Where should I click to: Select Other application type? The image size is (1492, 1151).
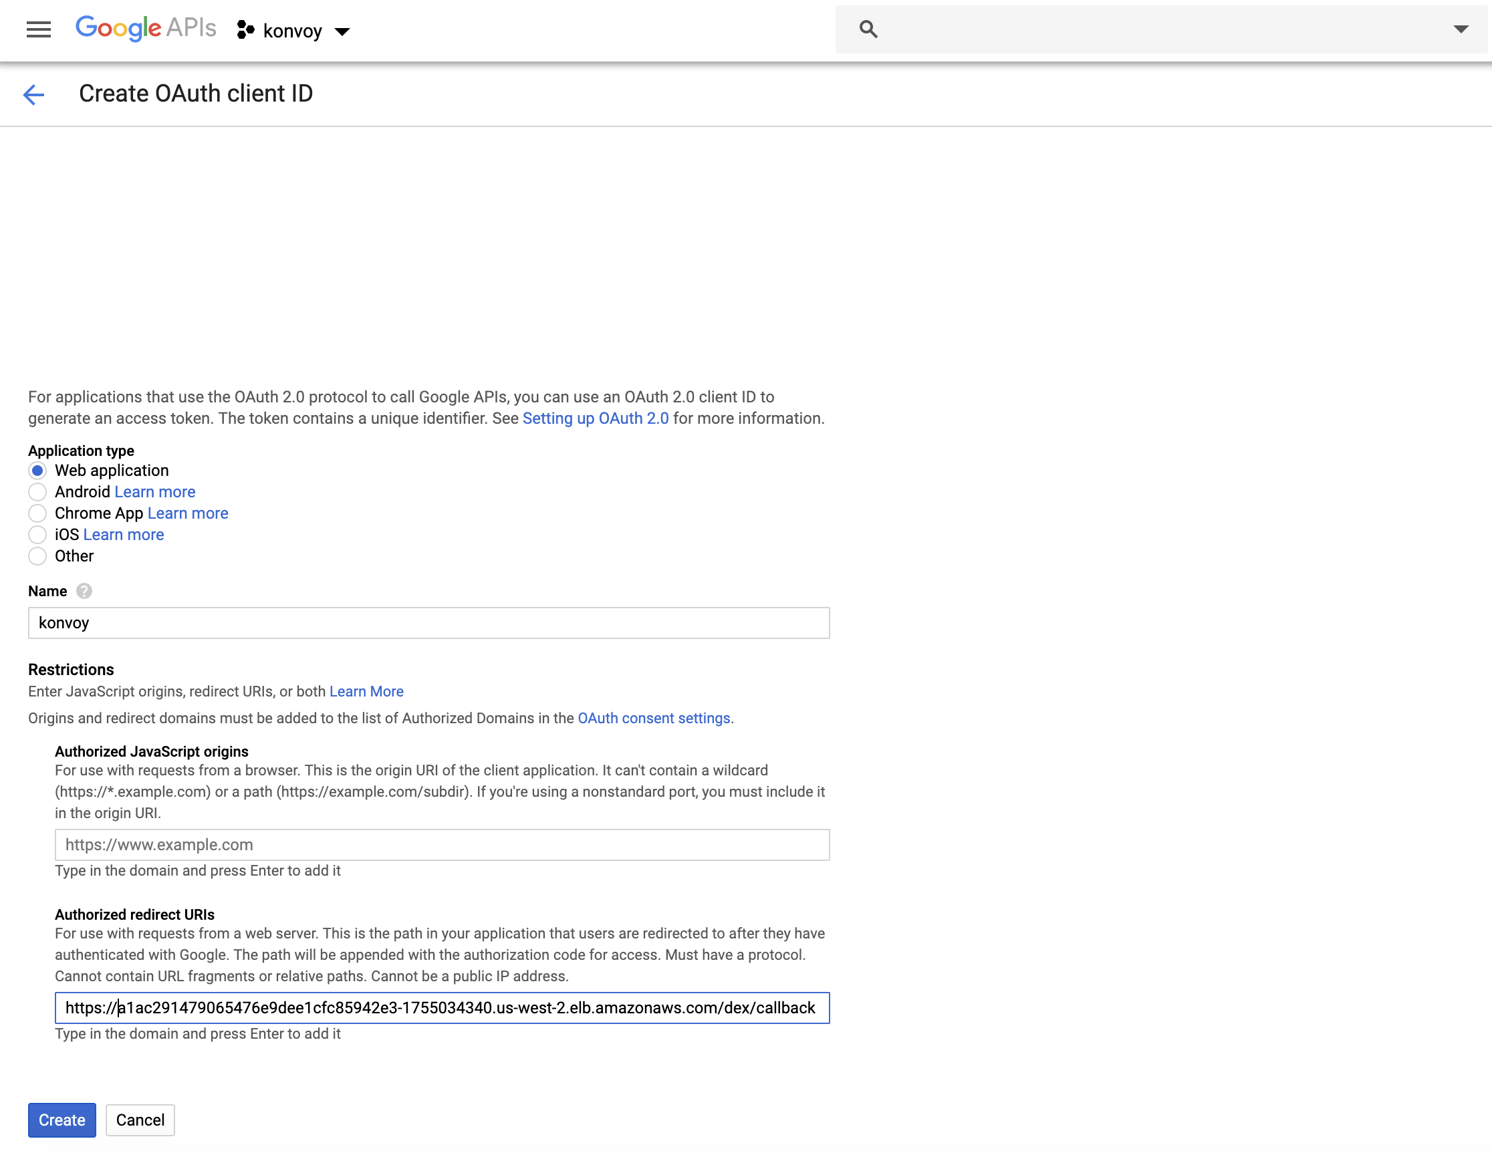[x=37, y=556]
